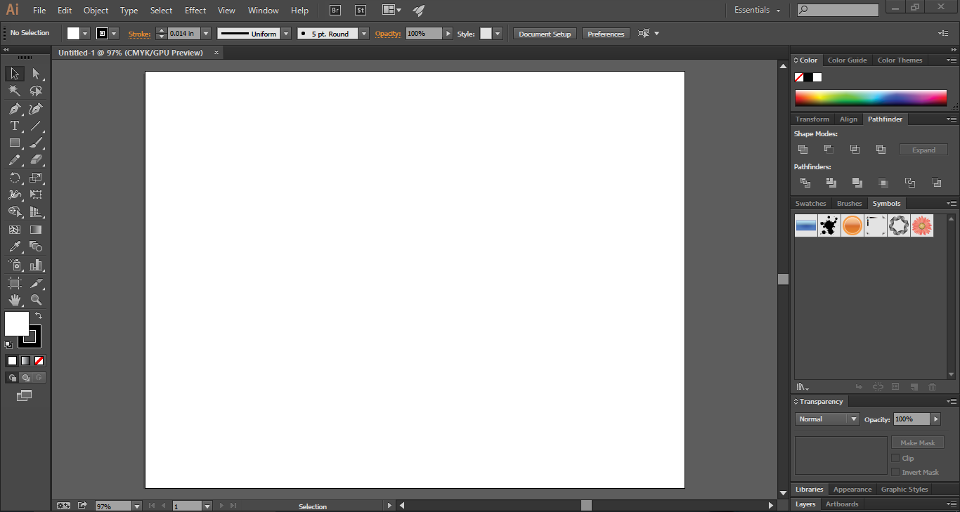
Task: Select the Rotate tool
Action: pyautogui.click(x=15, y=178)
